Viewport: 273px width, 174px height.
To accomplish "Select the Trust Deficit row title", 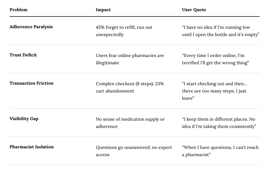I will click(x=23, y=55).
